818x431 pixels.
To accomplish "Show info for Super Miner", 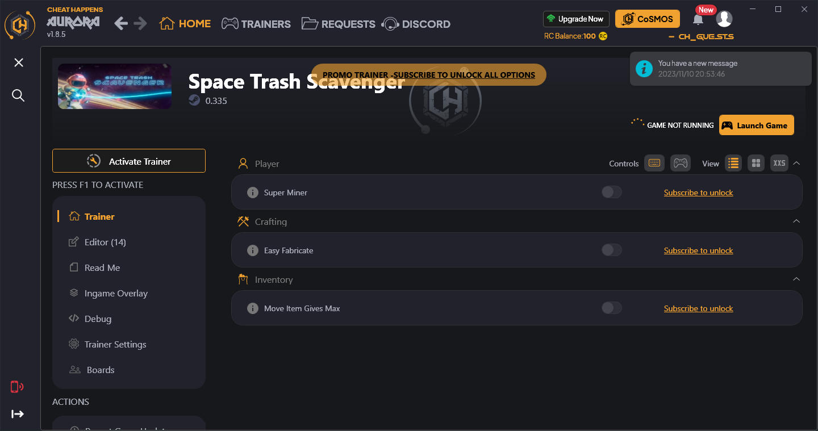I will pos(253,193).
